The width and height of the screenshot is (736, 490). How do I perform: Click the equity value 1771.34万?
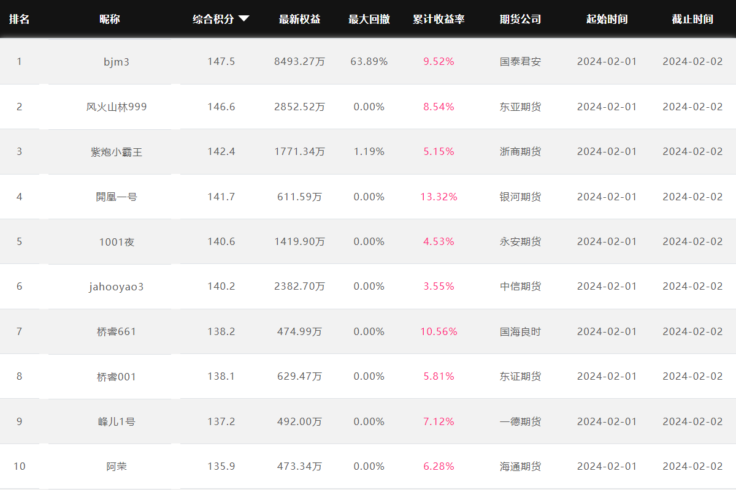[300, 151]
